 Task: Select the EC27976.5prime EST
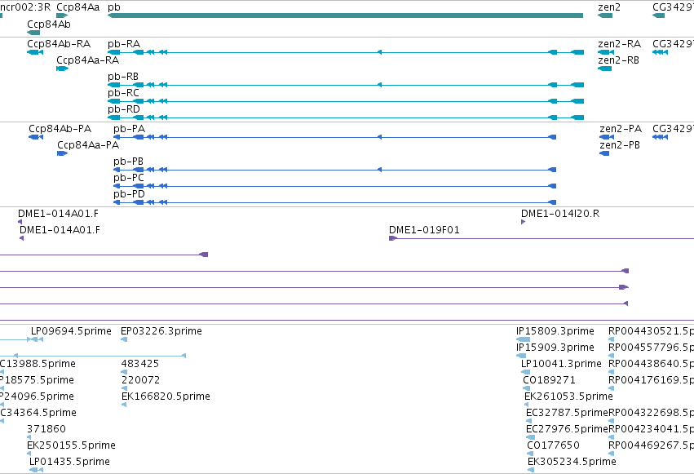529,438
